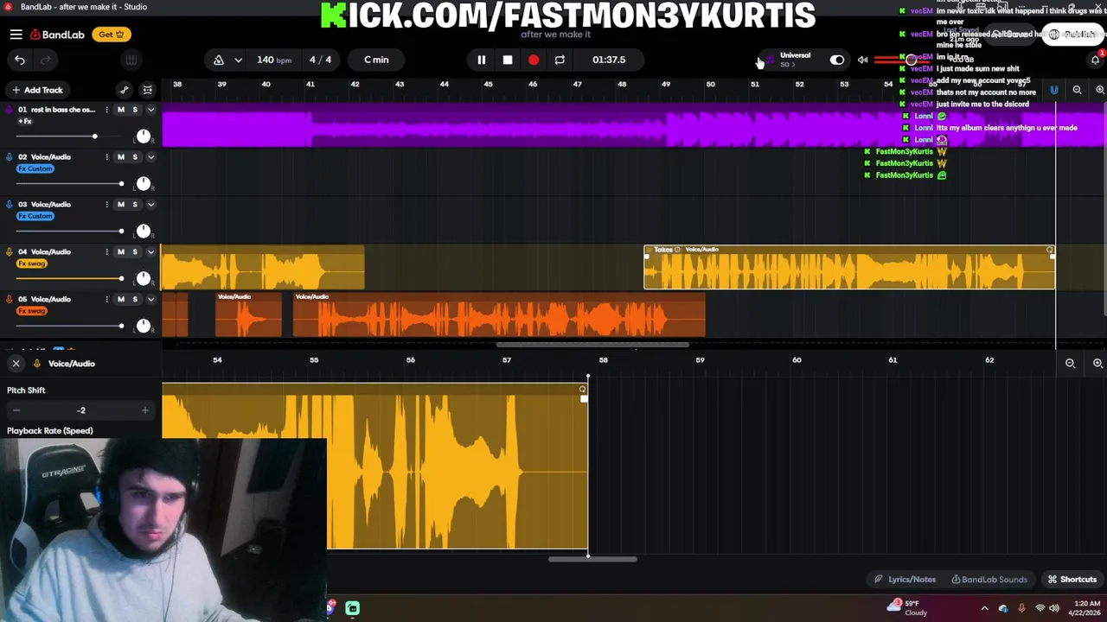The height and width of the screenshot is (622, 1107).
Task: Stop playback with the square button
Action: pyautogui.click(x=508, y=60)
